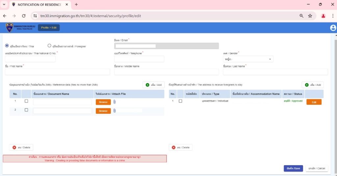The image size is (337, 176).
Task: Open the Chrome three-dot menu
Action: click(333, 16)
